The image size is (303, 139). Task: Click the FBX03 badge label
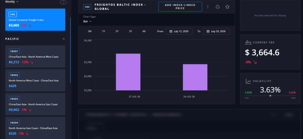(x=14, y=99)
